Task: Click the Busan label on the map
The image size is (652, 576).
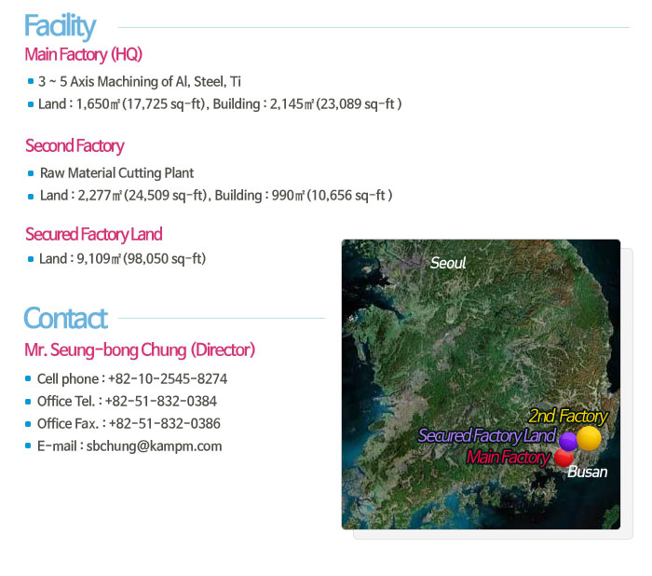Action: coord(588,472)
